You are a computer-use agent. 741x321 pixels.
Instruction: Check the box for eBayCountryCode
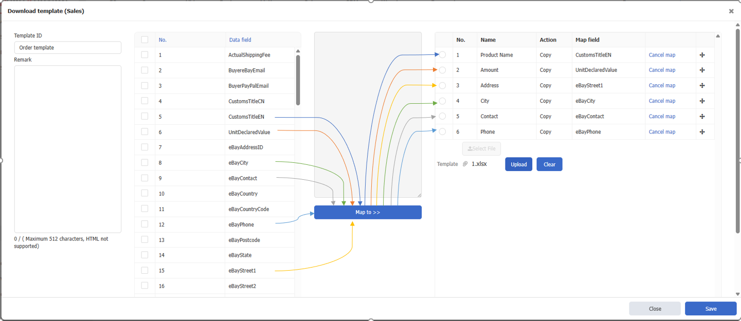[144, 209]
